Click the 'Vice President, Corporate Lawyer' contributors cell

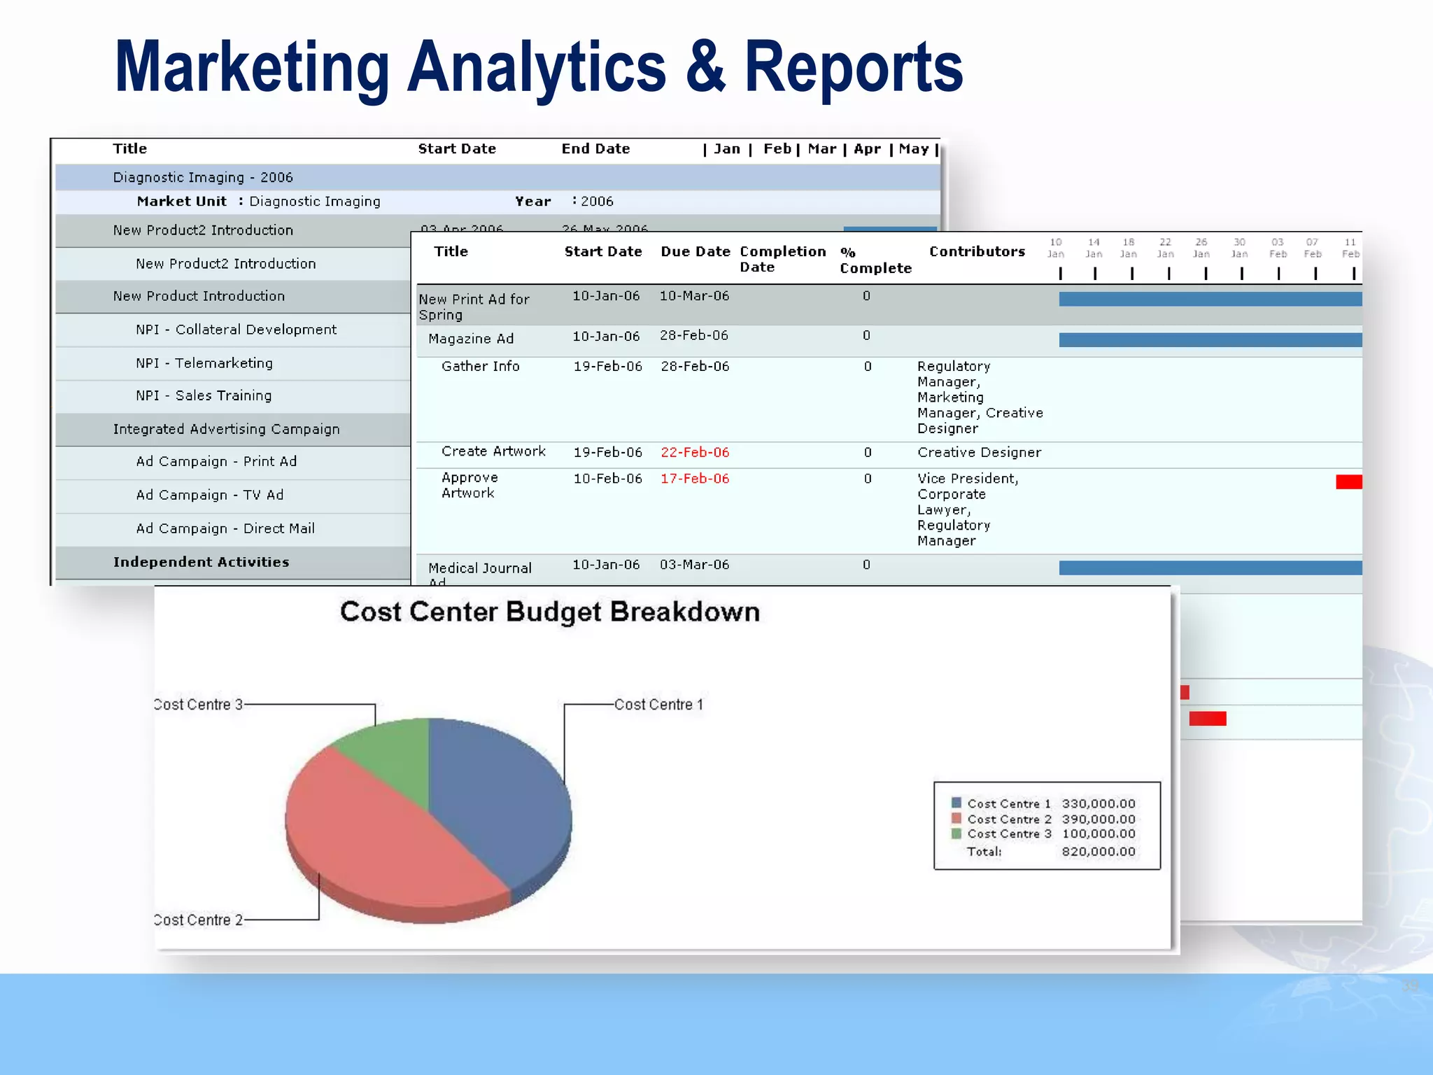point(968,510)
